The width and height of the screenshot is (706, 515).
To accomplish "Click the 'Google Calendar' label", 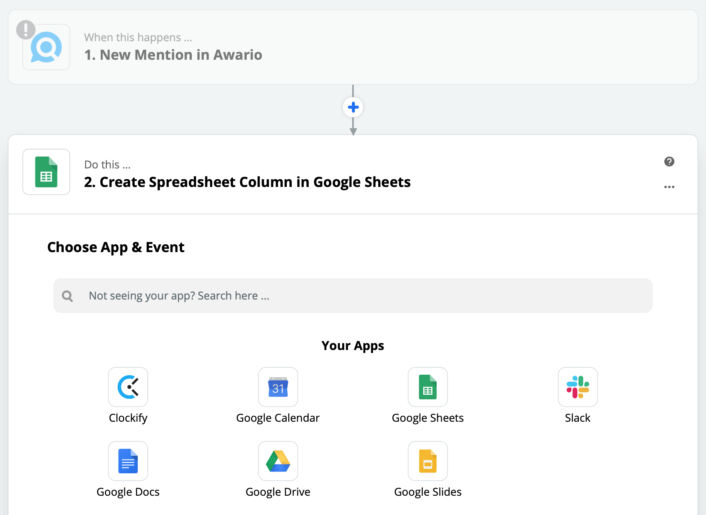I will click(x=278, y=418).
